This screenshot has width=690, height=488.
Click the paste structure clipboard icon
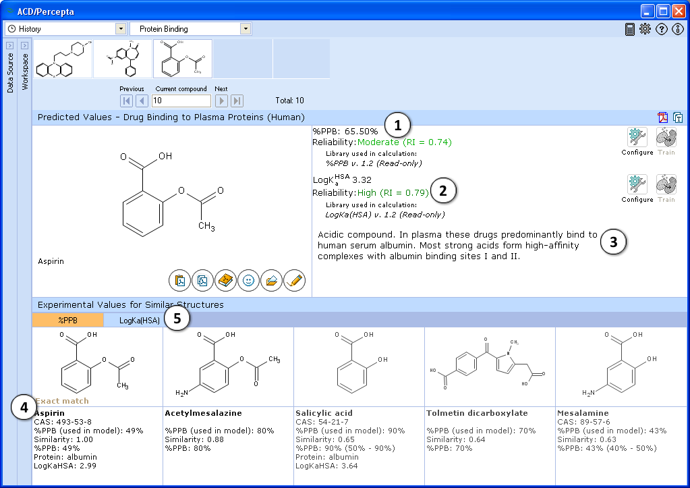(179, 280)
